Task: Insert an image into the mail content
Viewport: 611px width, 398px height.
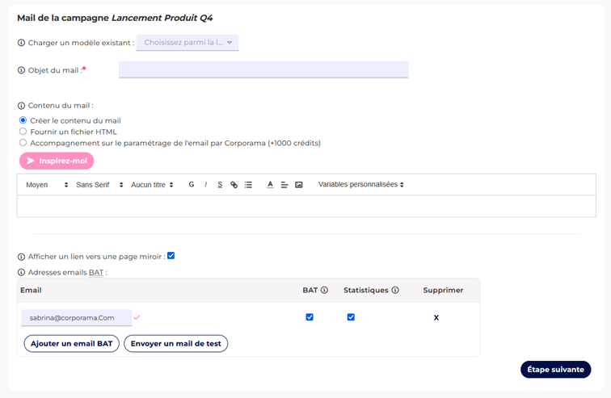Action: pos(299,185)
